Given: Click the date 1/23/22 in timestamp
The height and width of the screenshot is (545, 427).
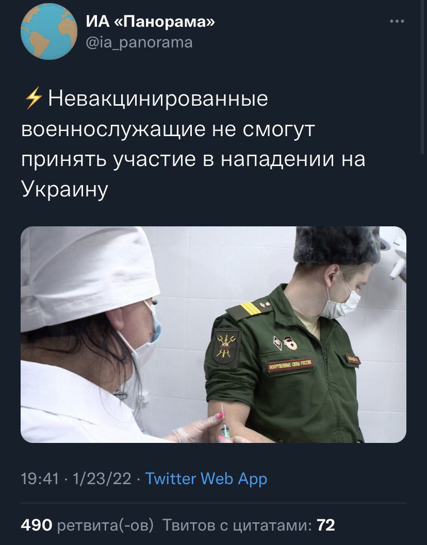Looking at the screenshot, I should [102, 478].
